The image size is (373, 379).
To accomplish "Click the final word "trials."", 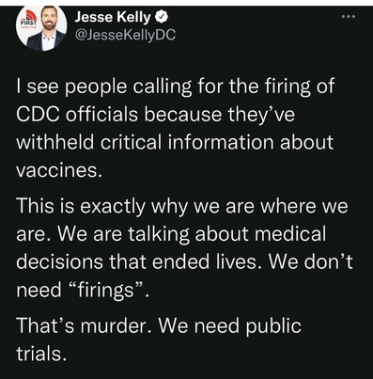I will coord(41,354).
